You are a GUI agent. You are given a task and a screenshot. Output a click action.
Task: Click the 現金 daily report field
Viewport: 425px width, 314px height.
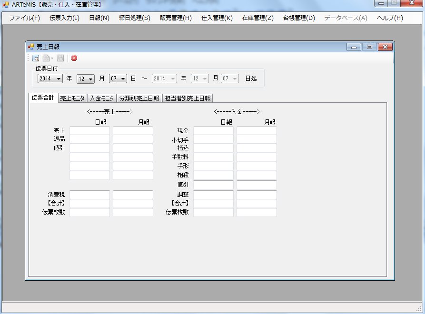click(214, 131)
